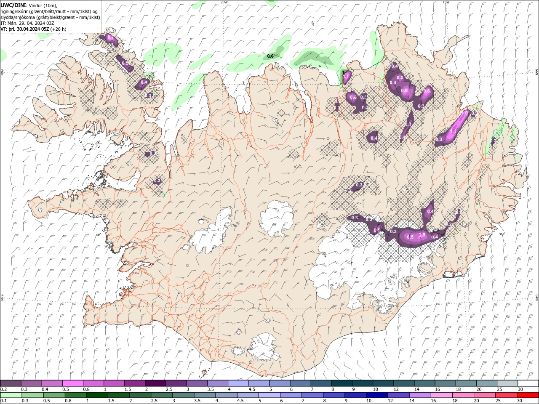539x404 pixels.
Task: Pick the darkest purple snow swatch between 2 and 2.5
Action: coord(155,383)
